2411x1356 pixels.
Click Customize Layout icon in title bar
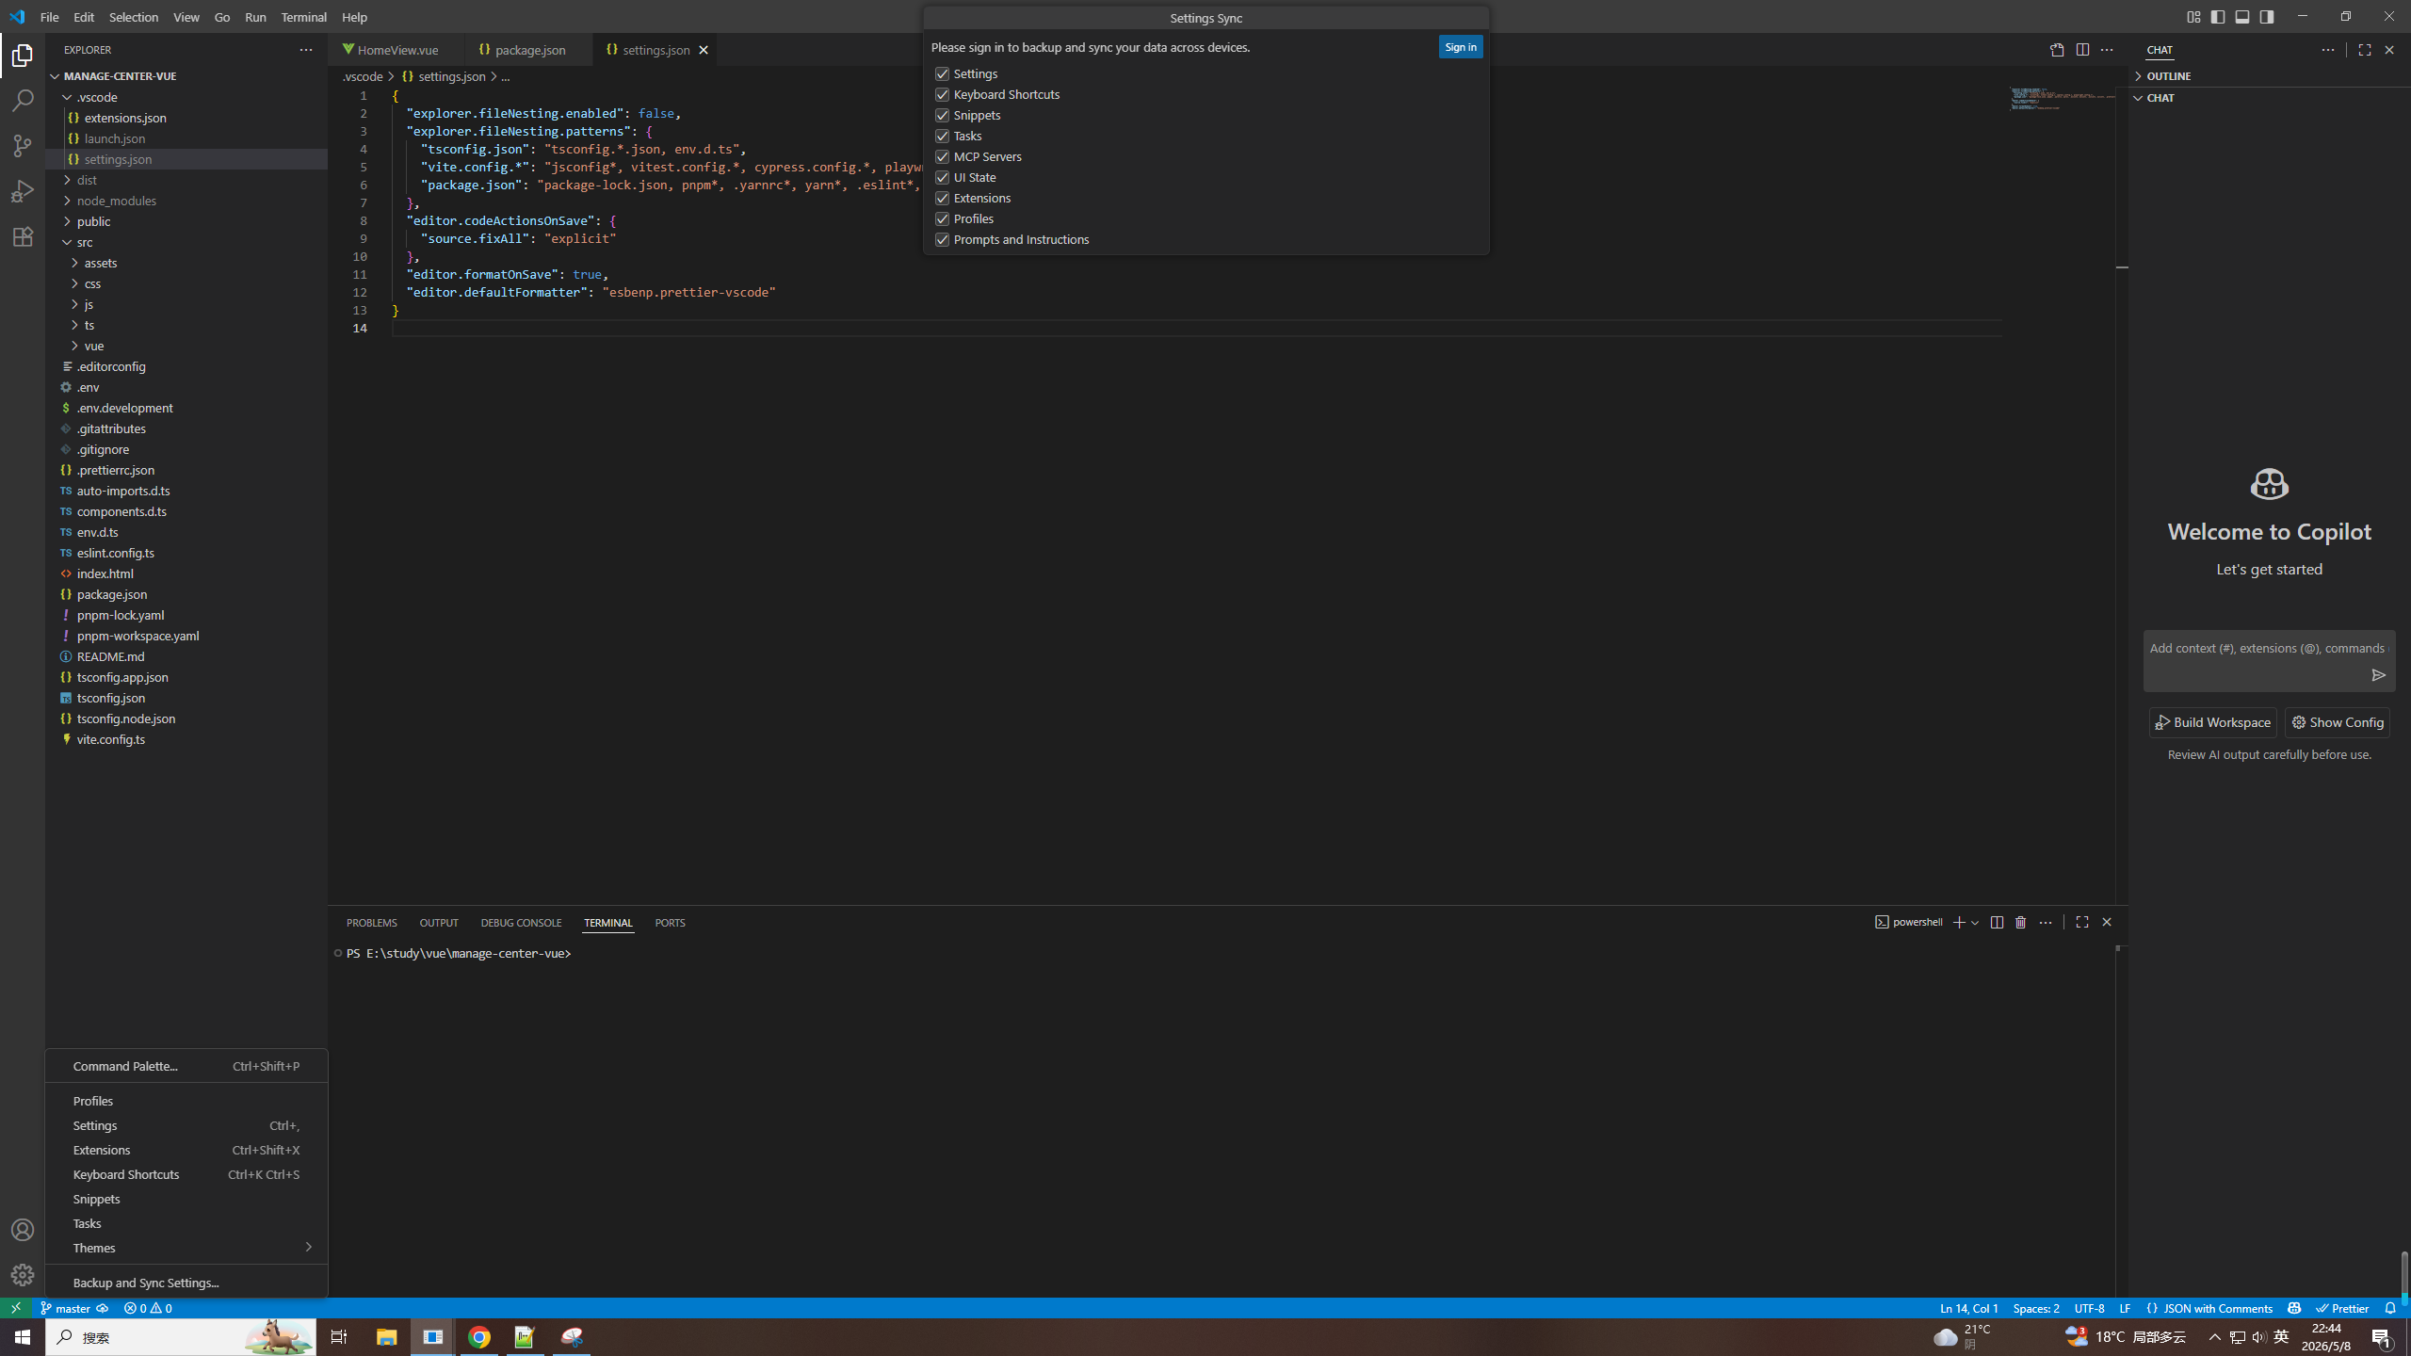tap(2193, 17)
